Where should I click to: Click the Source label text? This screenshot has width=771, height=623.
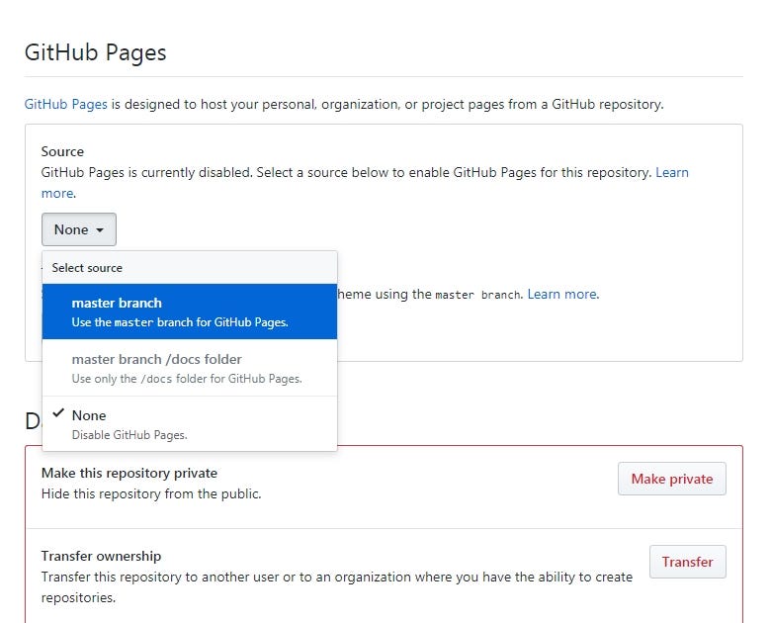click(x=62, y=151)
